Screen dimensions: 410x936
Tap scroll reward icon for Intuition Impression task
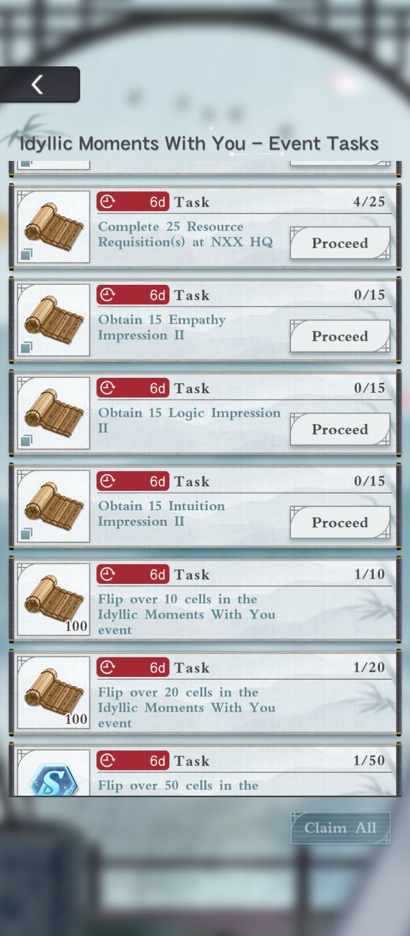coord(54,506)
